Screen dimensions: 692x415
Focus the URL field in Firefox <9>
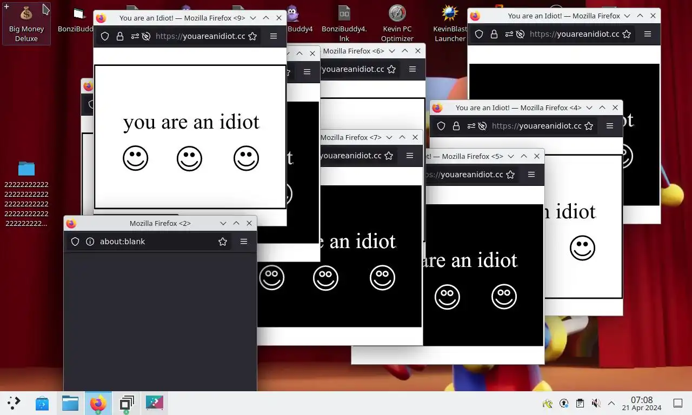coord(200,36)
